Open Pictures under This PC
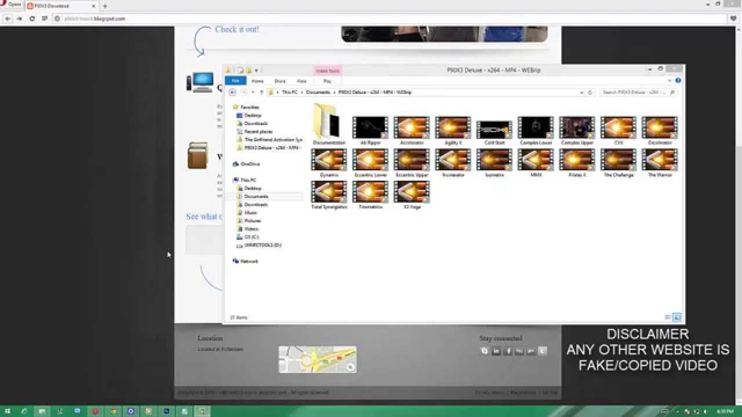 tap(252, 221)
